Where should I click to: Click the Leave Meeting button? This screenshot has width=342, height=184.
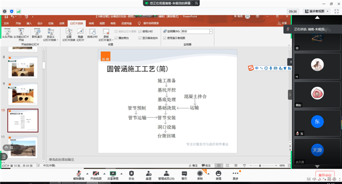(325, 175)
